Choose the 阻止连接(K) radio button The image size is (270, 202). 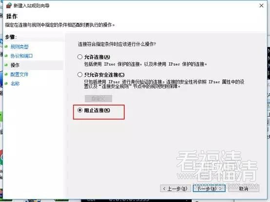(80, 110)
